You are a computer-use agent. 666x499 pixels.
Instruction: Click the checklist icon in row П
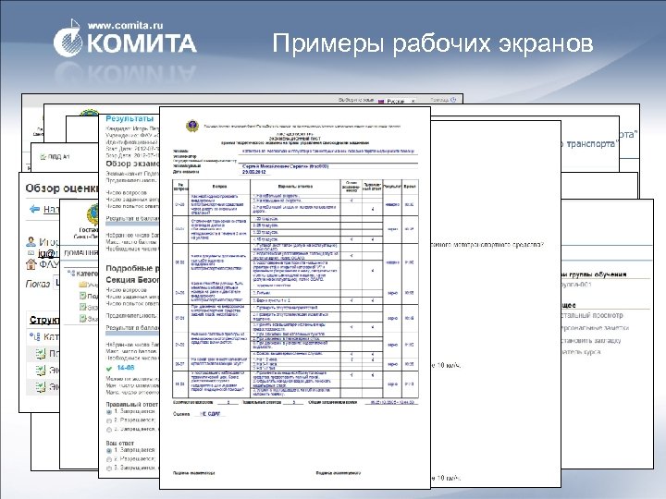41,353
